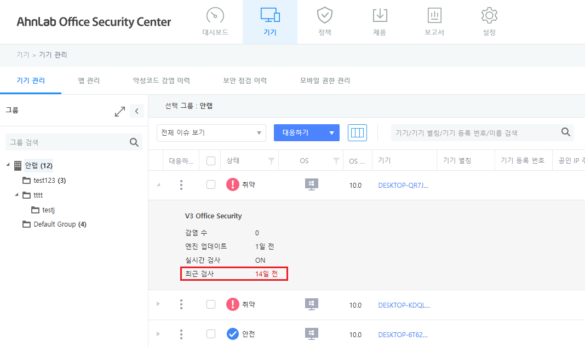Select the testj subgroup
The height and width of the screenshot is (347, 585).
tap(49, 210)
